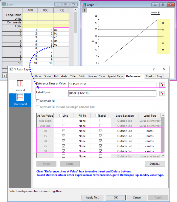Click range selector icon beside Reference Lines at Value
This screenshot has width=177, height=202.
(x=162, y=85)
